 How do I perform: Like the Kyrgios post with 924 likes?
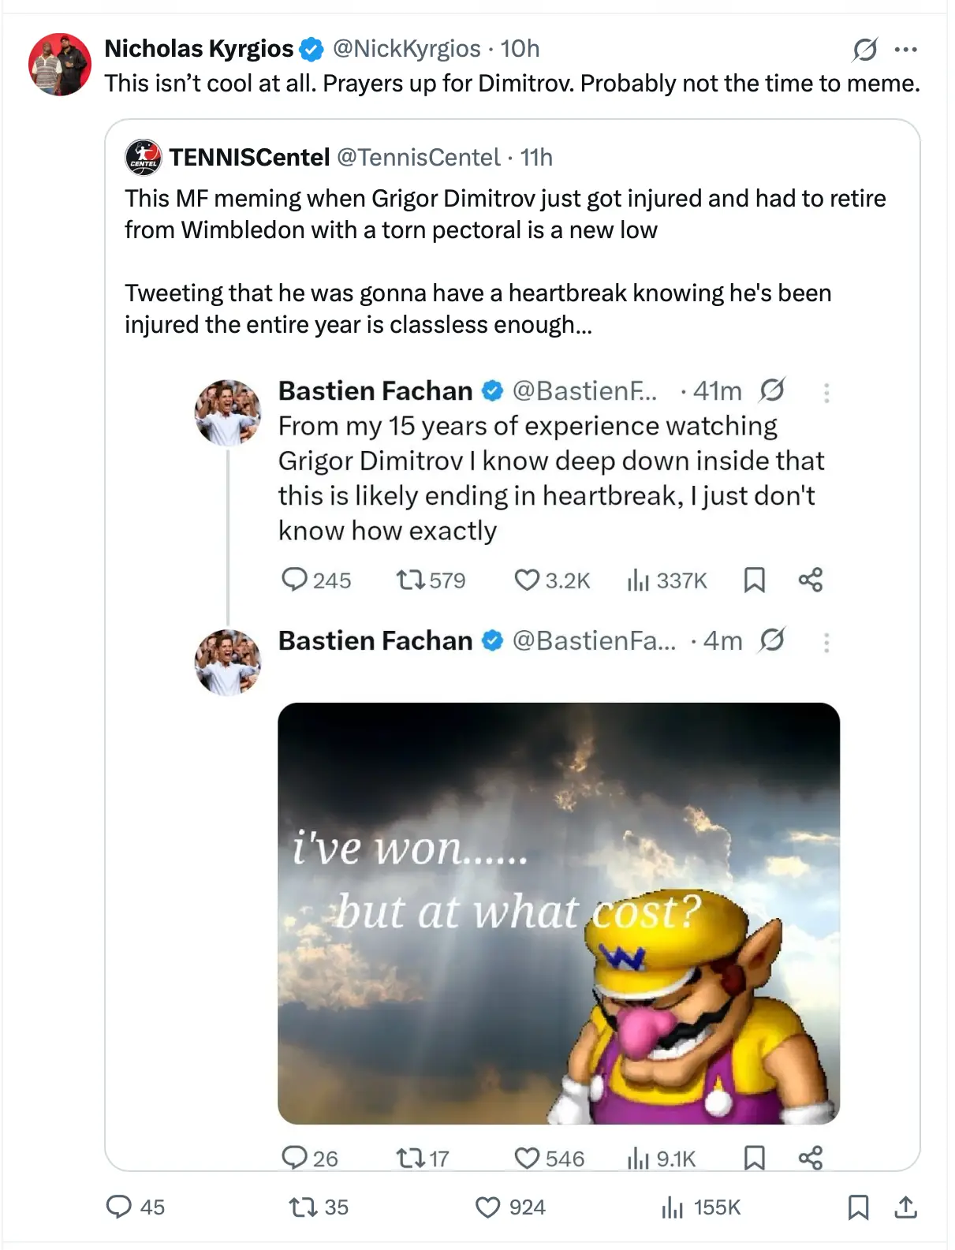488,1207
